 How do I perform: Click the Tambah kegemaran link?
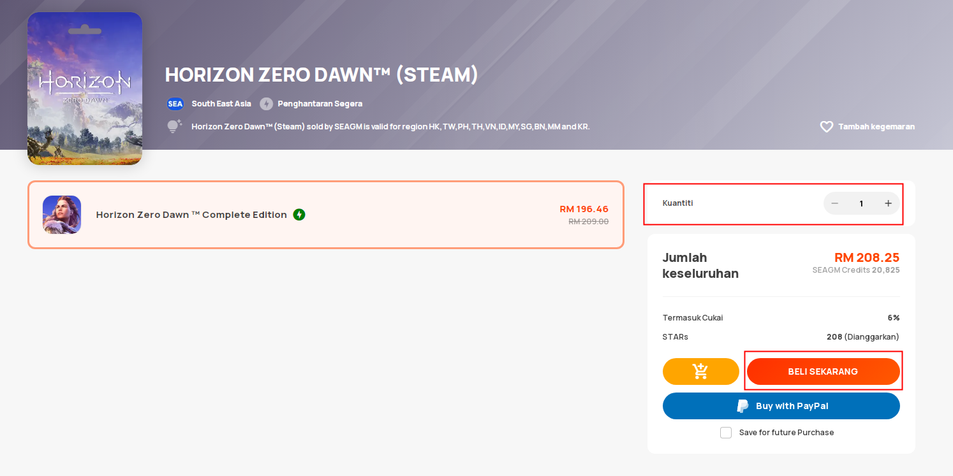[876, 127]
